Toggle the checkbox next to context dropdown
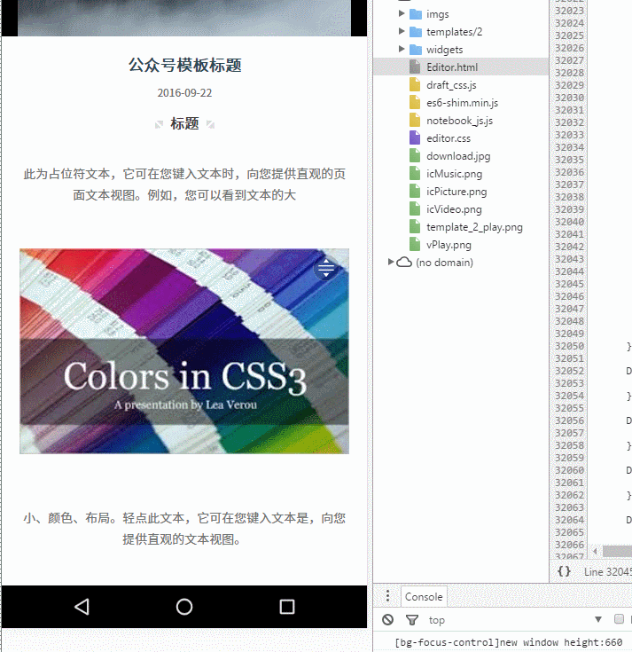 [619, 619]
